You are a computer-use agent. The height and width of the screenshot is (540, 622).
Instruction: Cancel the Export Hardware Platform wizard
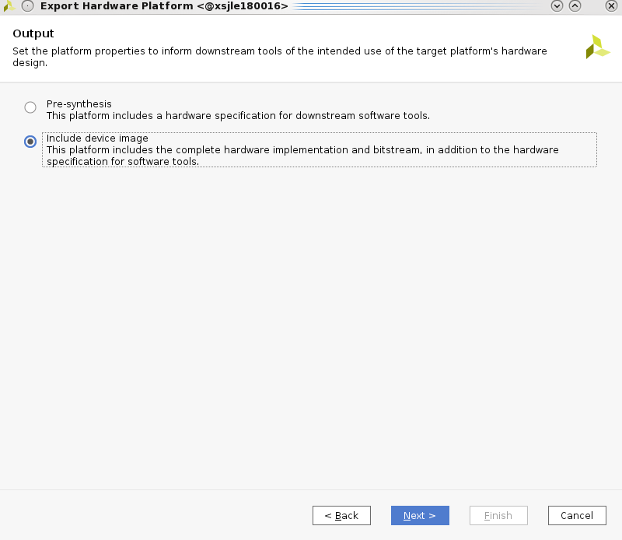[577, 515]
